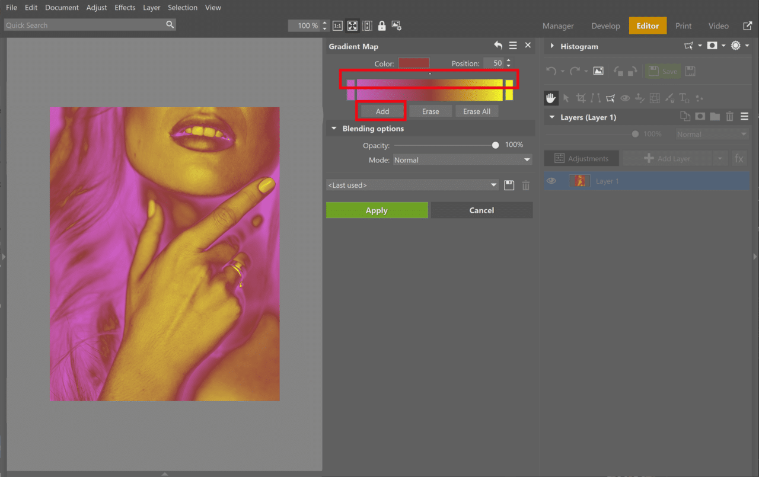Select the Paintbrush tool

click(669, 98)
